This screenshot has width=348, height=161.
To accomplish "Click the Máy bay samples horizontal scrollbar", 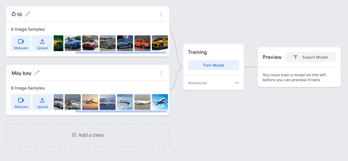I will coord(121,112).
